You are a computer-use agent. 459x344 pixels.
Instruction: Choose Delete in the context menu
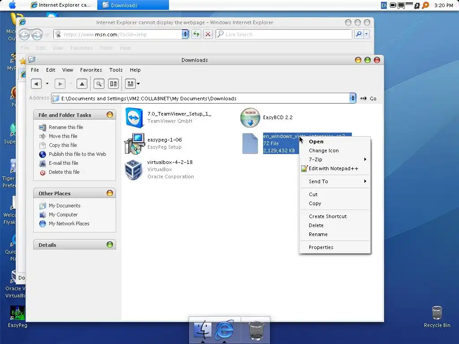coord(335,225)
